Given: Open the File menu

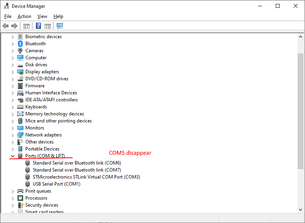Looking at the screenshot, I should [x=8, y=16].
